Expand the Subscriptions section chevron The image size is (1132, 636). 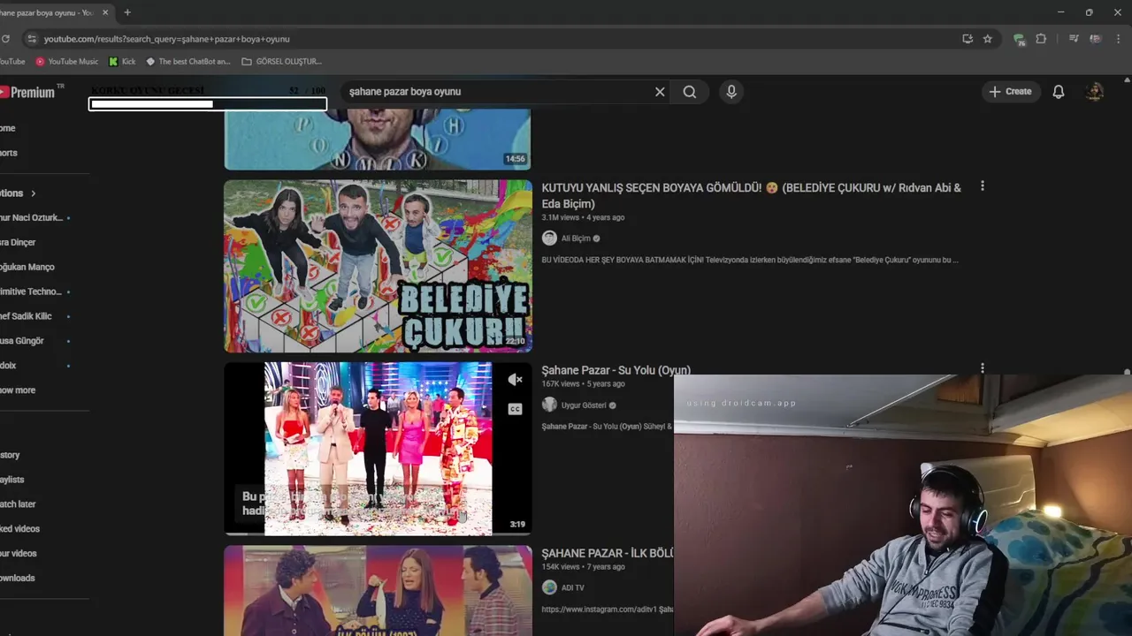pyautogui.click(x=34, y=193)
